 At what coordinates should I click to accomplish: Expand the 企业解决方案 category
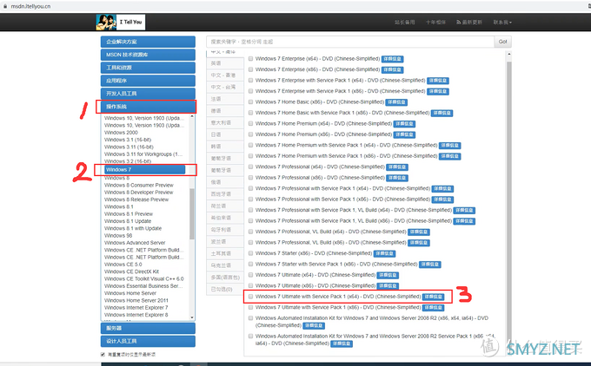(x=148, y=42)
